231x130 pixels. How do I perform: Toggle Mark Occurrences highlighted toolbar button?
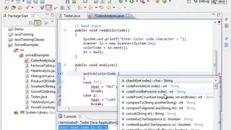49,8
